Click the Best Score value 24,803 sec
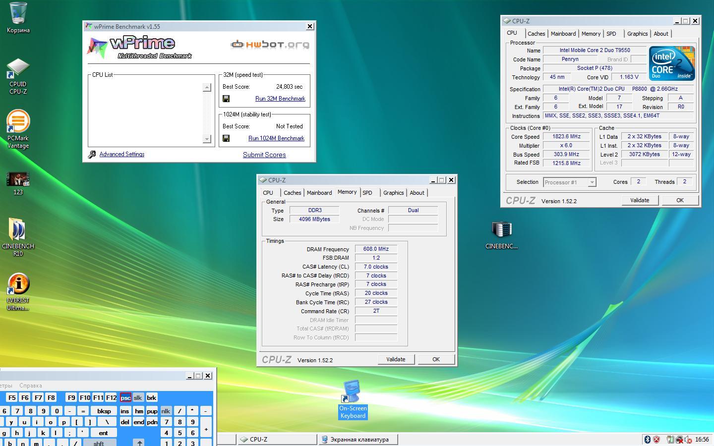This screenshot has height=446, width=714. pyautogui.click(x=289, y=87)
